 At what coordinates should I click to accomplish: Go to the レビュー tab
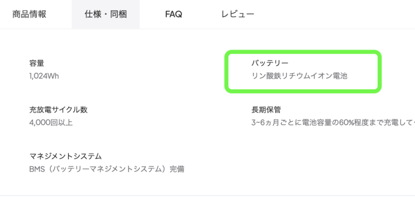coord(238,15)
